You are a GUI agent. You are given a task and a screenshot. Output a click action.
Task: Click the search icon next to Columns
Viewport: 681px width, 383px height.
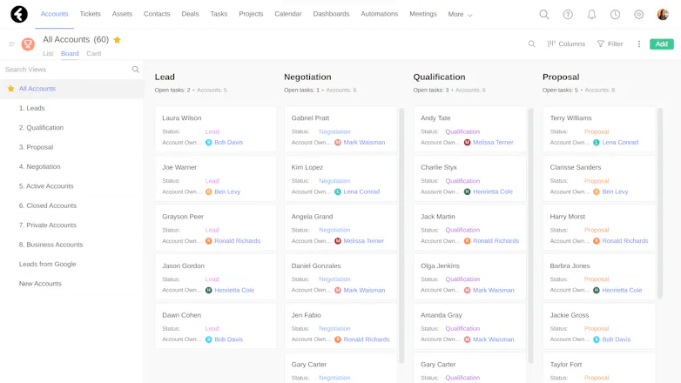click(x=531, y=44)
